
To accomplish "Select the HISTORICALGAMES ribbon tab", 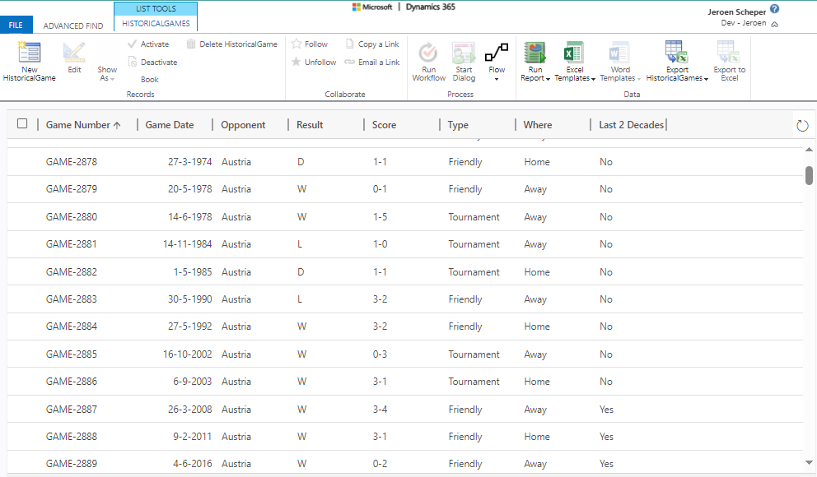I will coord(156,23).
